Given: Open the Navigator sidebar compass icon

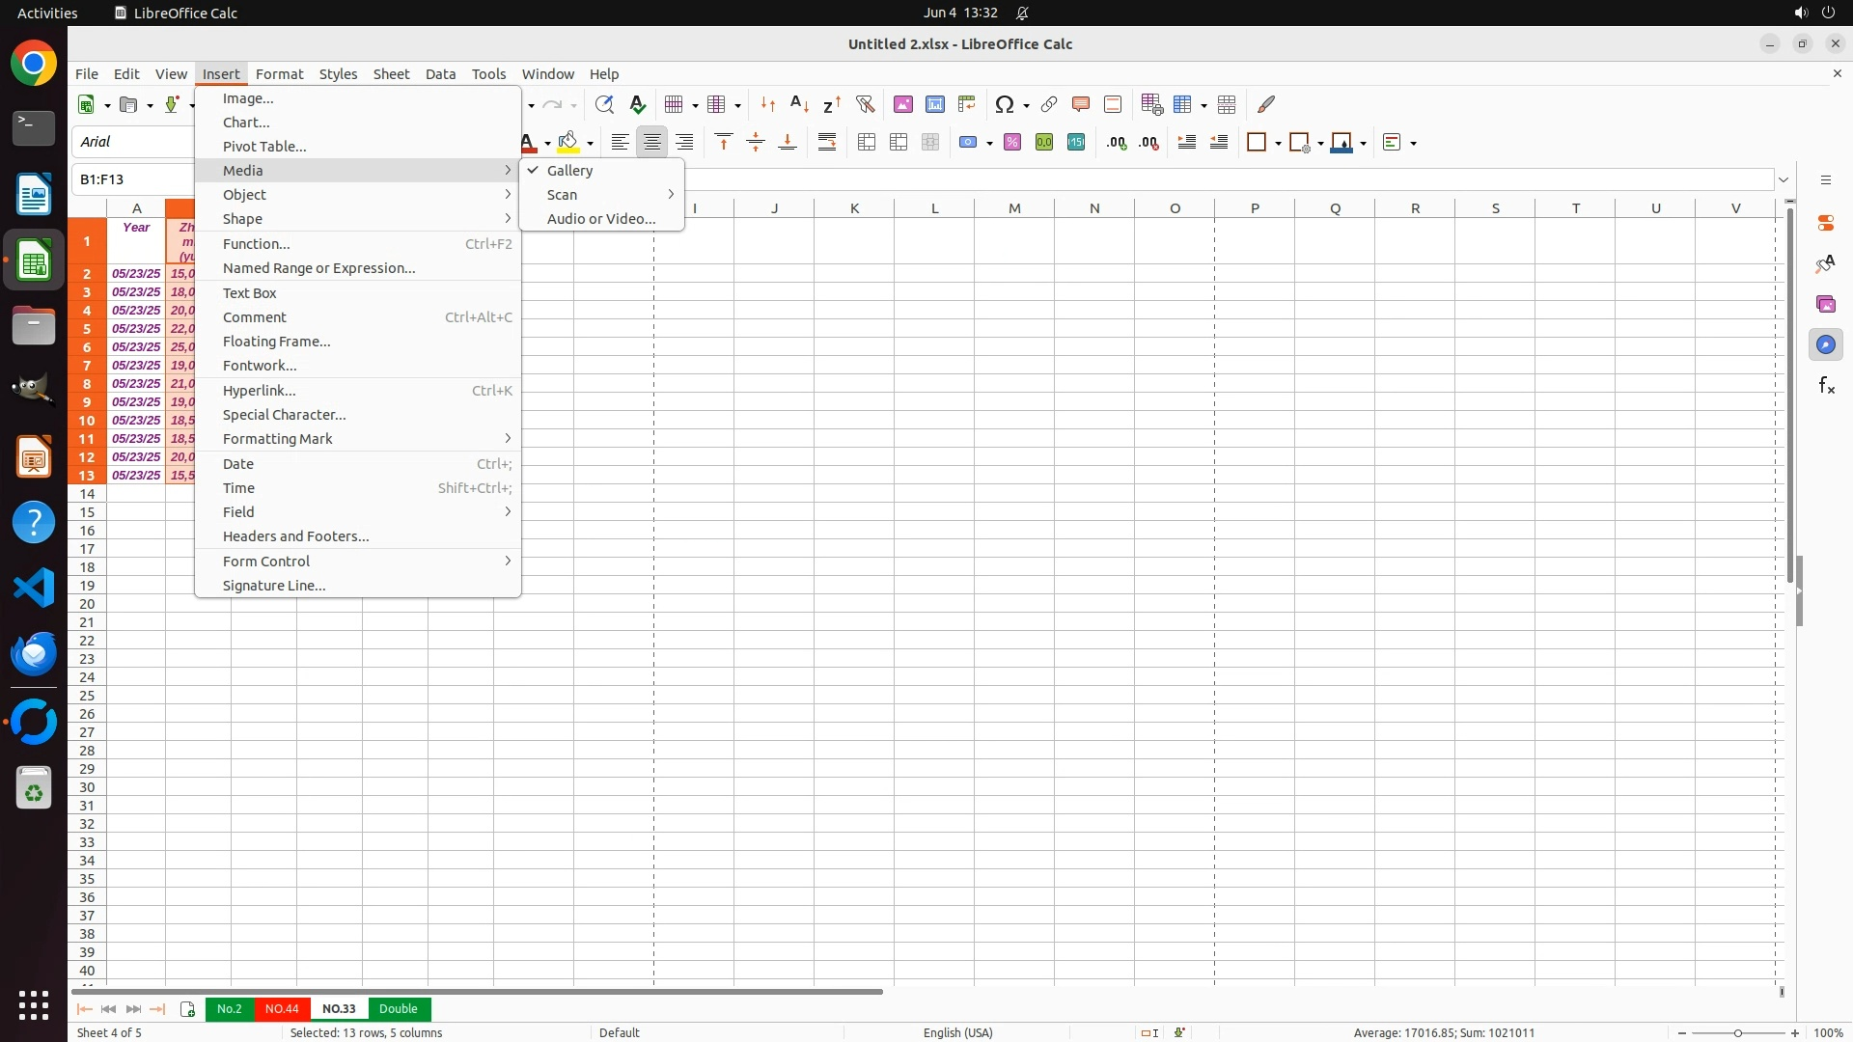Looking at the screenshot, I should (1826, 344).
